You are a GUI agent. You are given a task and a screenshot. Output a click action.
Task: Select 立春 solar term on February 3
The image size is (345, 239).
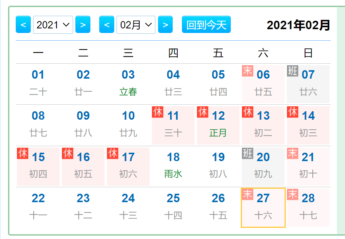pos(128,92)
